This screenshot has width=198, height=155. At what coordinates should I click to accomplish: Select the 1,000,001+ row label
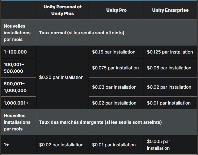coord(16,103)
